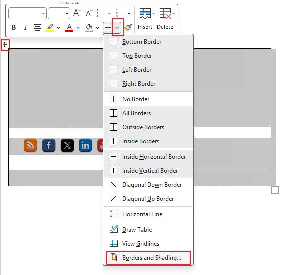The width and height of the screenshot is (294, 275).
Task: Open Borders and Shading dialog
Action: click(148, 258)
